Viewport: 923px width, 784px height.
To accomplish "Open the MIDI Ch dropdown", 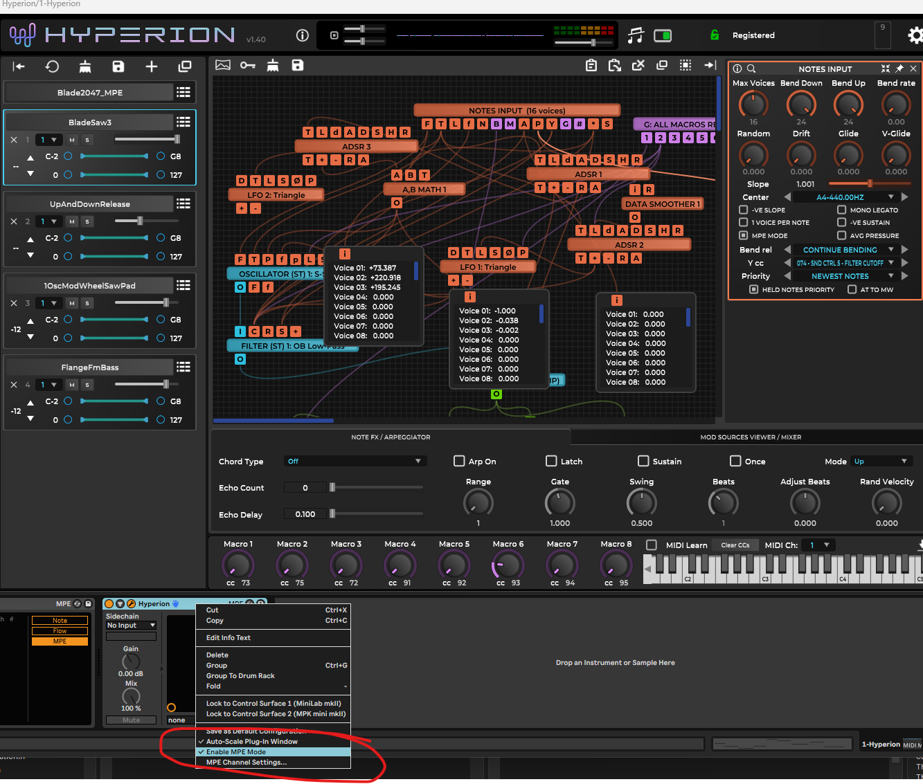I will pos(819,545).
